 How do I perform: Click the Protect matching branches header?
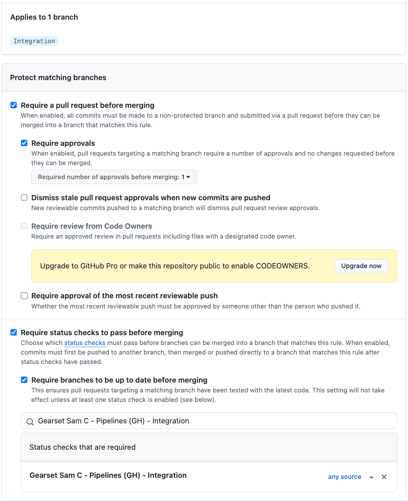[x=58, y=78]
